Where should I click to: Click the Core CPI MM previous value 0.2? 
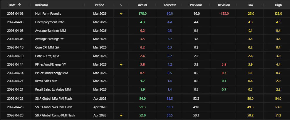196,47
